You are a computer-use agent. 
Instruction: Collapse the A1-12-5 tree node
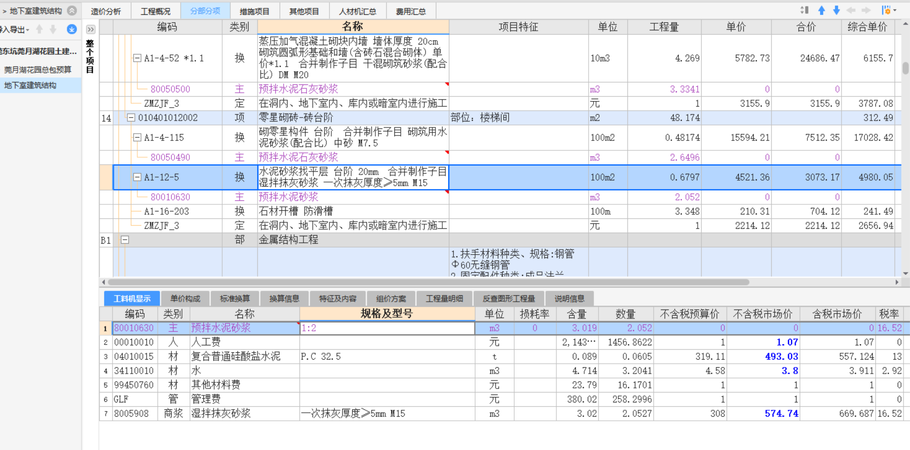click(137, 177)
